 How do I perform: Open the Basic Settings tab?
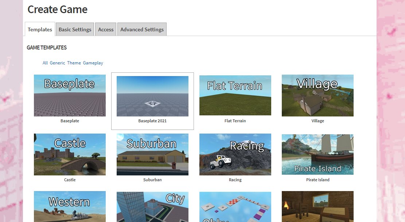(75, 29)
